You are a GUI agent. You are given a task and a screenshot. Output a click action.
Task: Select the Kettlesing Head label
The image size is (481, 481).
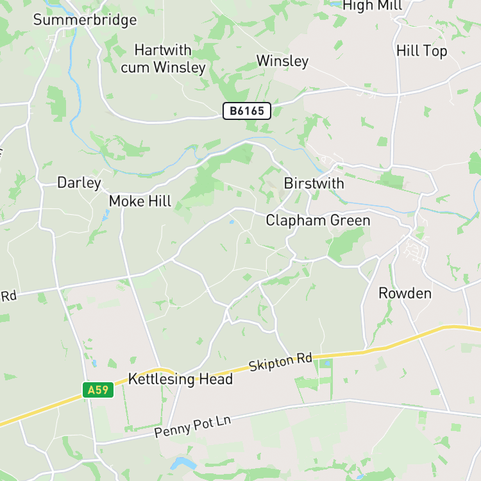(180, 380)
